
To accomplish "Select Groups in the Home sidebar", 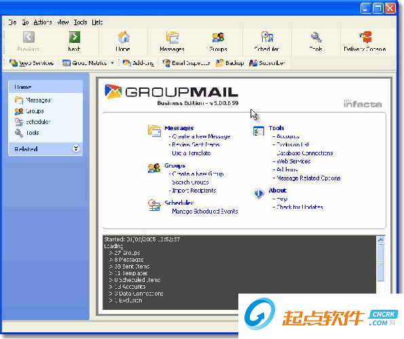I will point(29,111).
